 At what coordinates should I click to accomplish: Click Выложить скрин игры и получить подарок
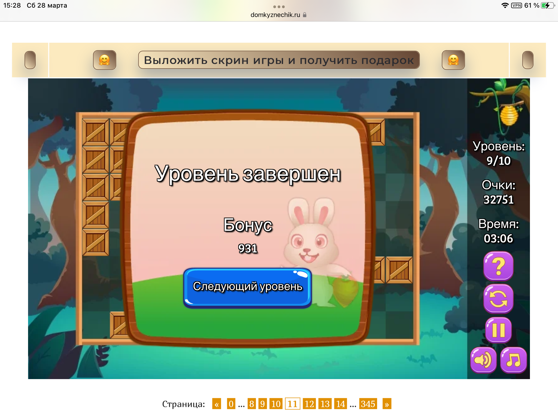click(279, 60)
